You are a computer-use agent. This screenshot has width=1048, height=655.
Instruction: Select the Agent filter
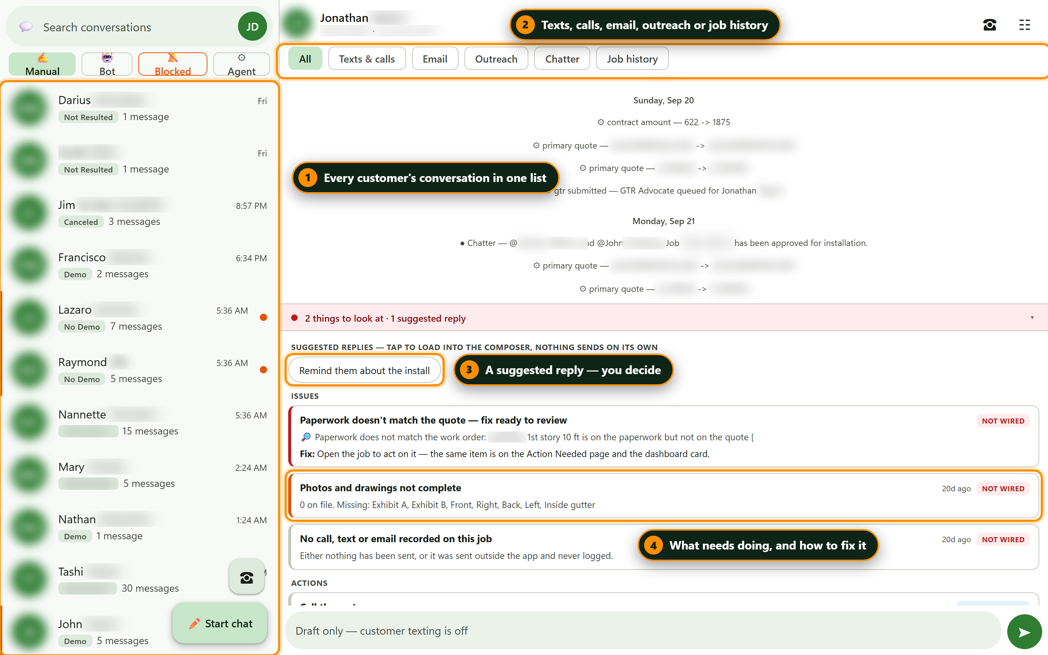[242, 64]
